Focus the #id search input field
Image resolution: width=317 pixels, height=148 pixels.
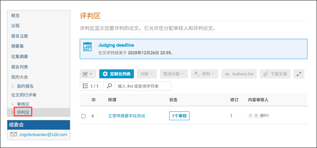(143, 86)
